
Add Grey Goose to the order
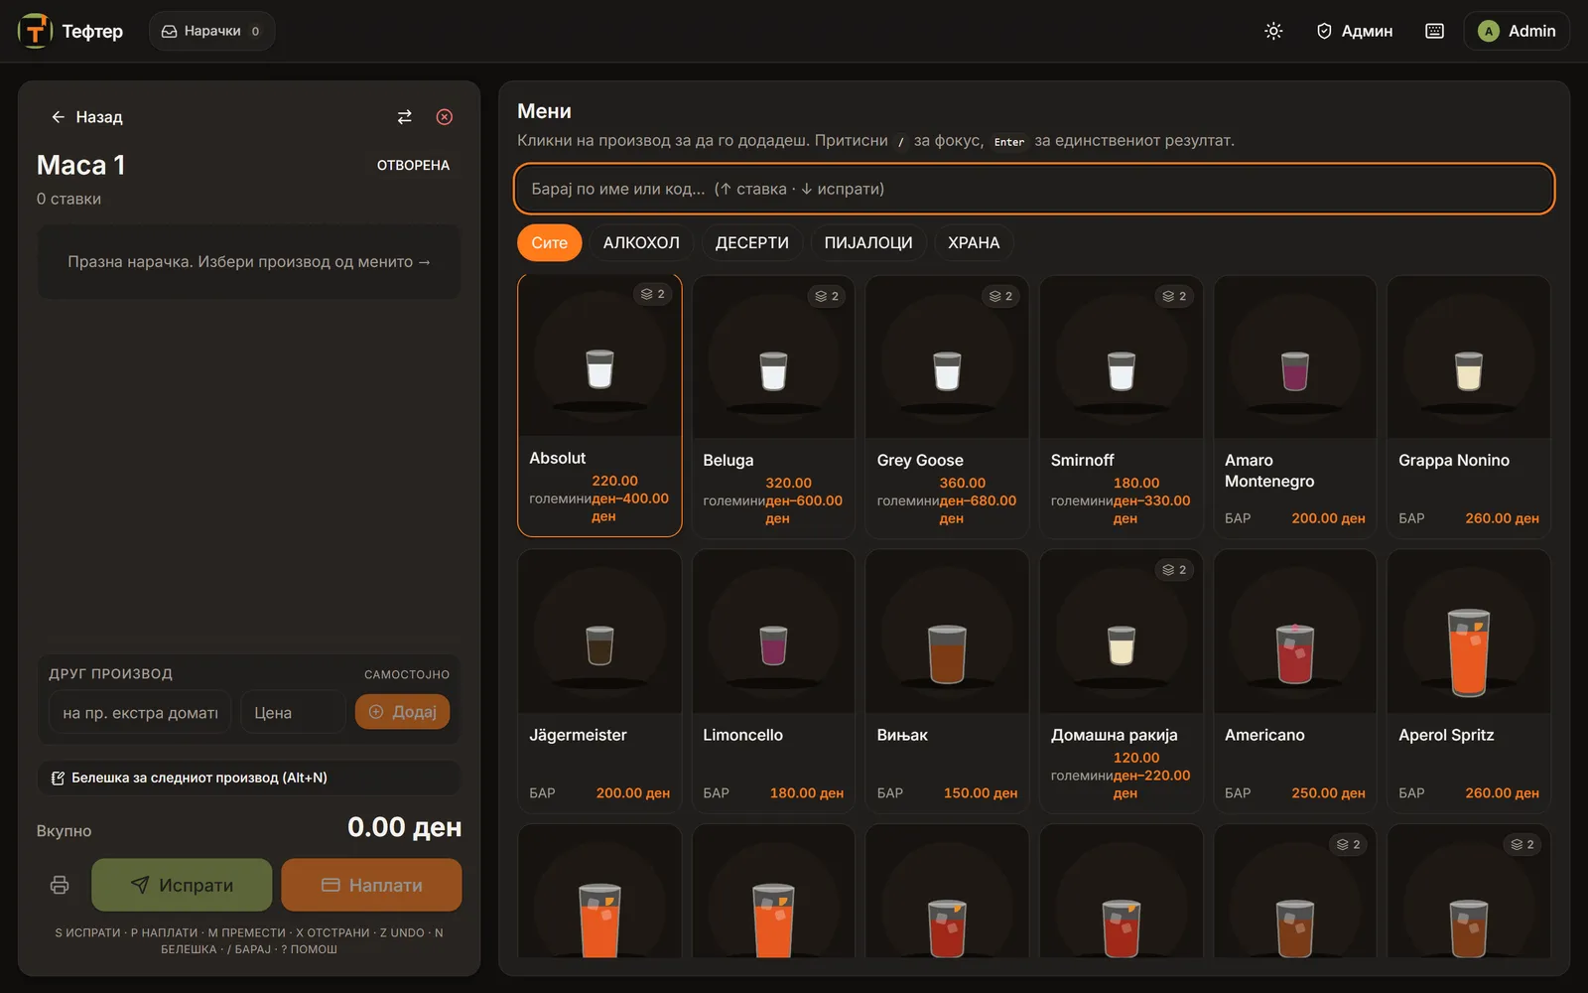(947, 407)
